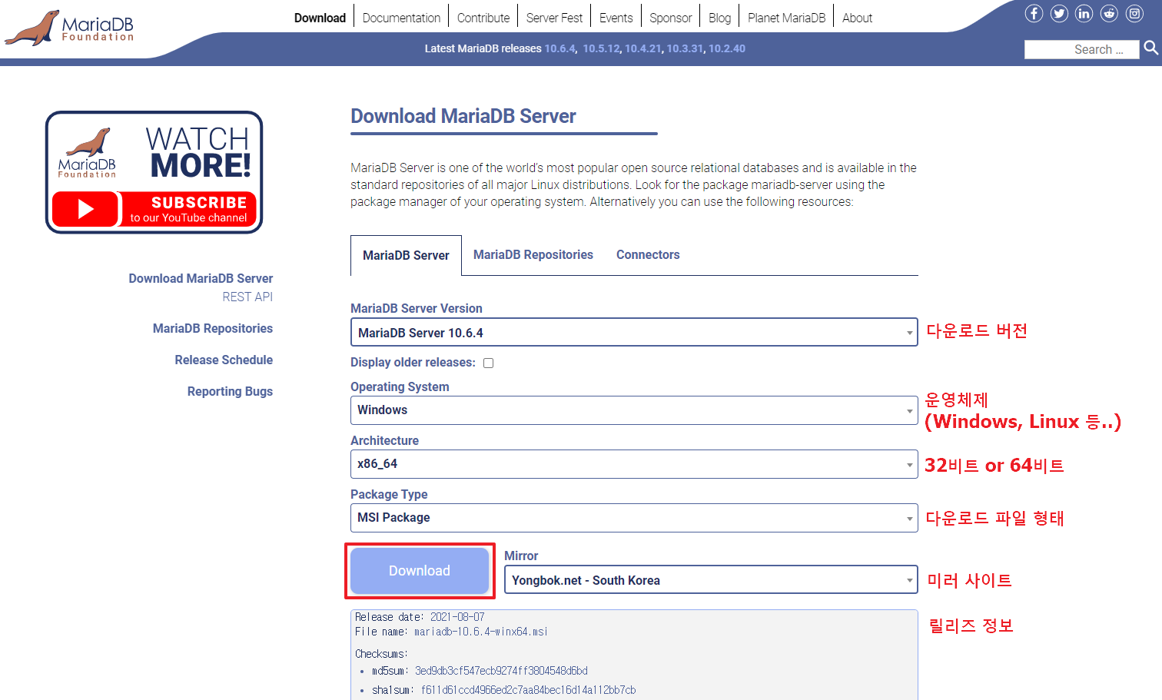Visit the Planet MariaDB menu item
Screen dimensions: 1162x700
[x=786, y=18]
